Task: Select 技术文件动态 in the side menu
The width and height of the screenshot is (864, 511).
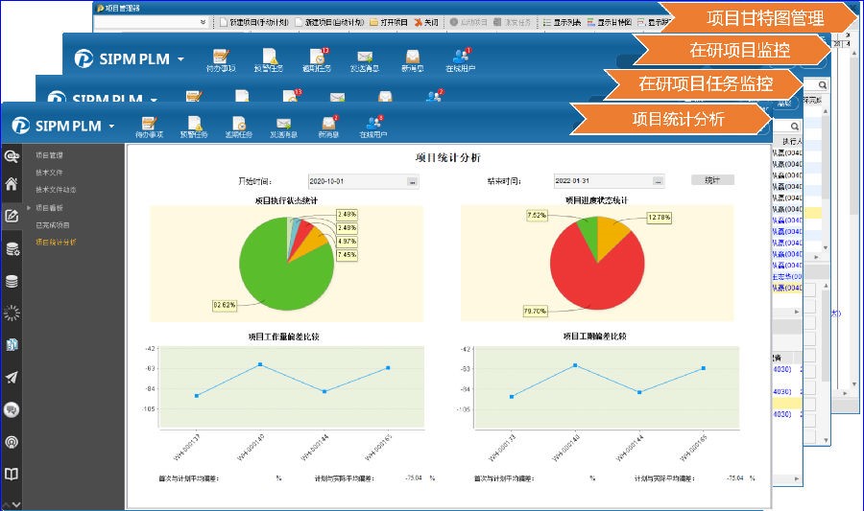Action: point(56,189)
